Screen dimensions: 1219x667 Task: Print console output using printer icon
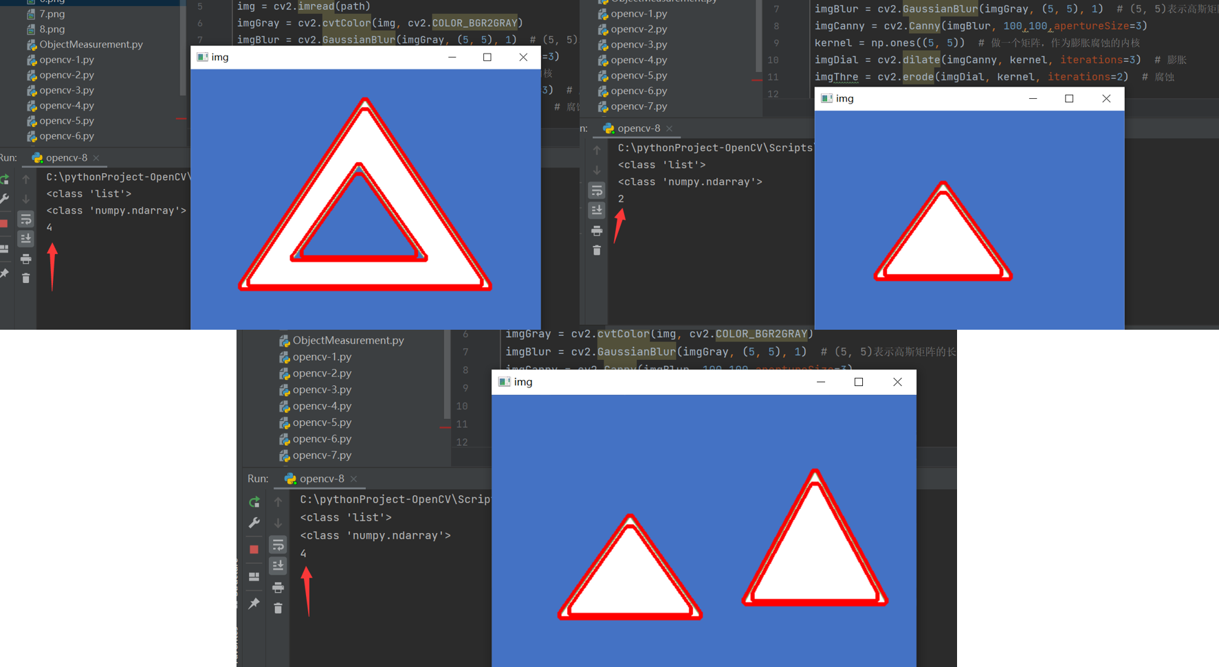(x=278, y=589)
